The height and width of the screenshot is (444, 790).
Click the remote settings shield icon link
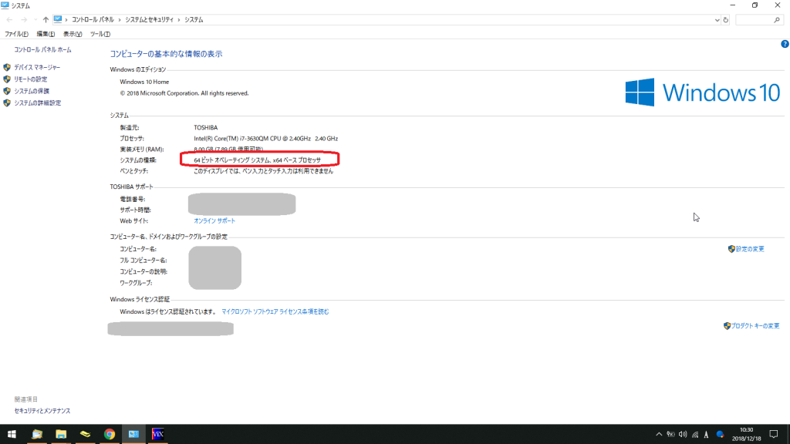pyautogui.click(x=30, y=79)
